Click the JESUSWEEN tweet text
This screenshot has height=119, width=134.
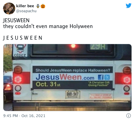(16, 21)
